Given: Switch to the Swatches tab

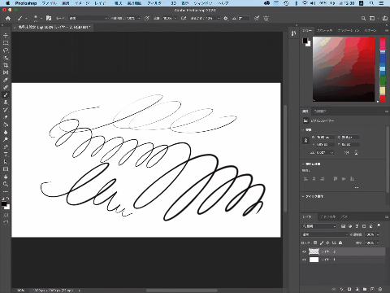Looking at the screenshot, I should [x=325, y=31].
